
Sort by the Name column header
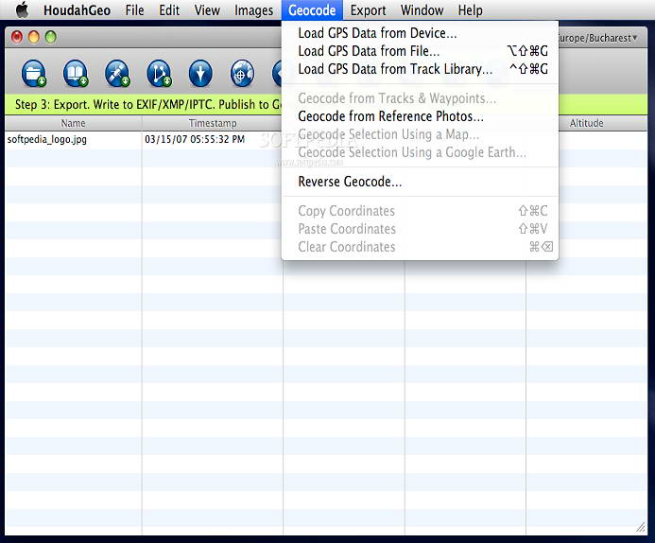coord(73,123)
